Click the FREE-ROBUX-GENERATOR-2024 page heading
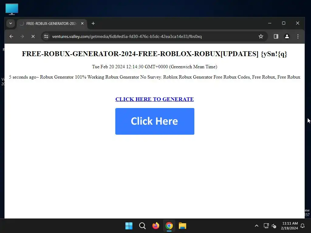 coord(155,54)
